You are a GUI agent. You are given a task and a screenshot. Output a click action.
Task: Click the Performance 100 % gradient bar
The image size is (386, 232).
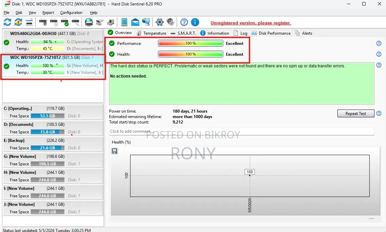click(x=191, y=43)
